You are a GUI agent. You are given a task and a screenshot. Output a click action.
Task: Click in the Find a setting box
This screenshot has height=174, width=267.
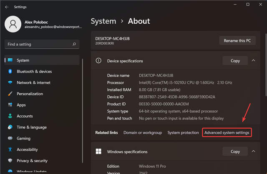click(x=38, y=44)
